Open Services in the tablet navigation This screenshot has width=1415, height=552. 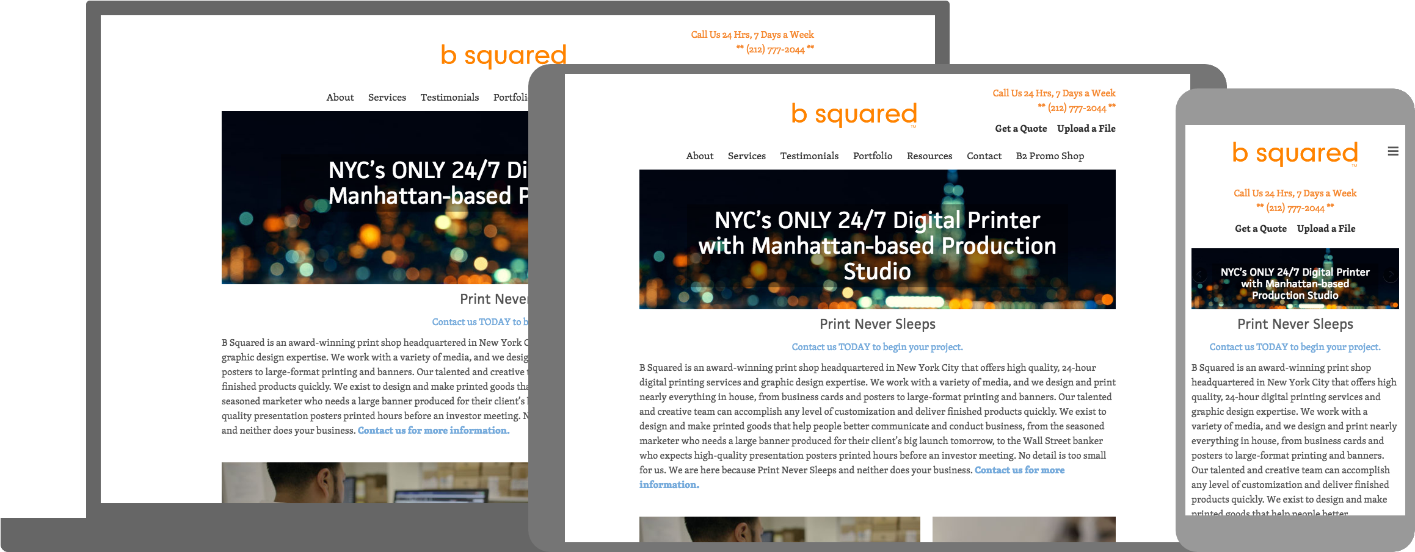coord(746,156)
